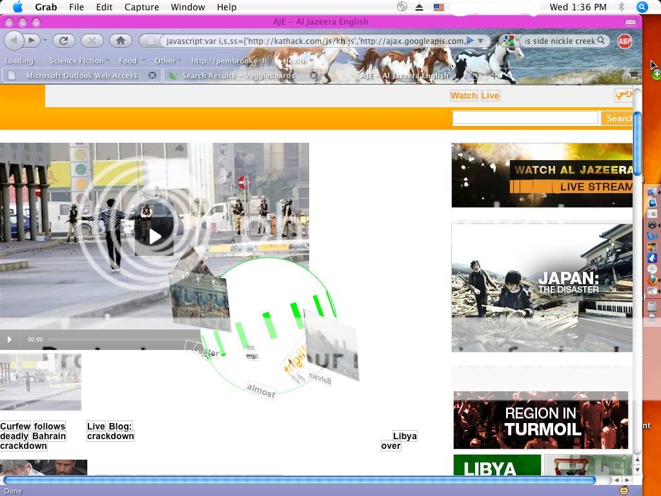Open the Watch Al Jazeera Live Stream banner
Viewport: 661px width, 496px height.
click(x=542, y=175)
